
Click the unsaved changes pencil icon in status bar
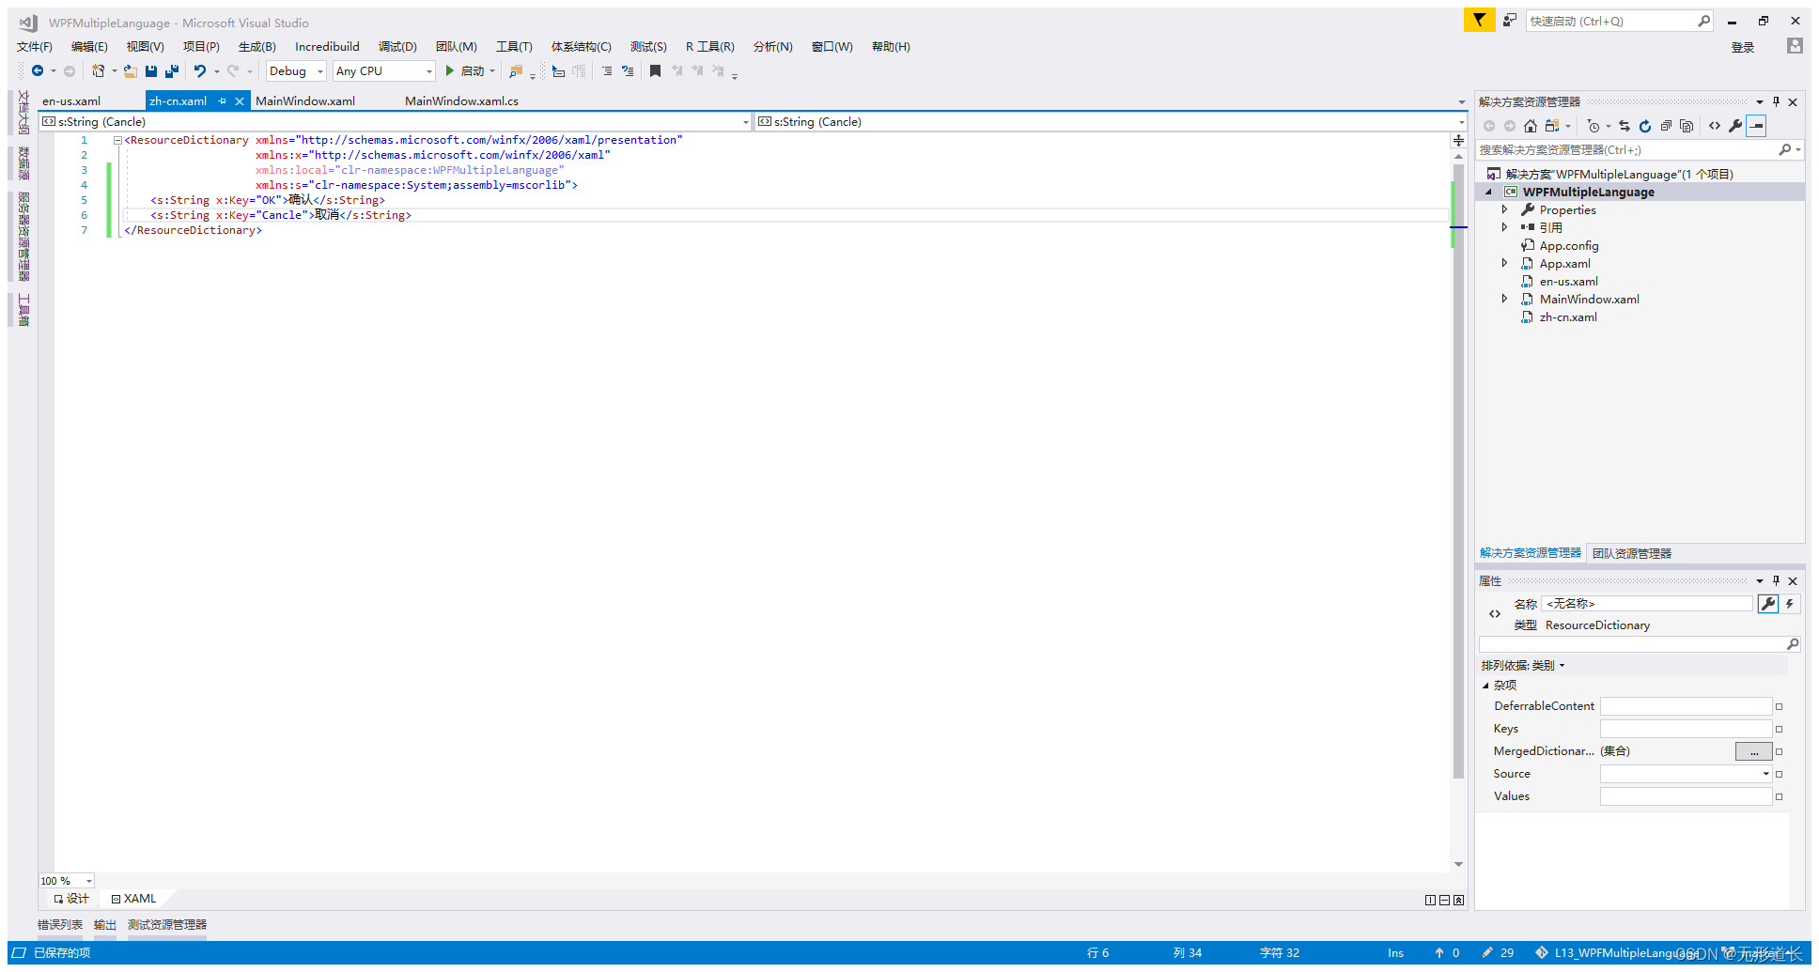coord(1487,952)
